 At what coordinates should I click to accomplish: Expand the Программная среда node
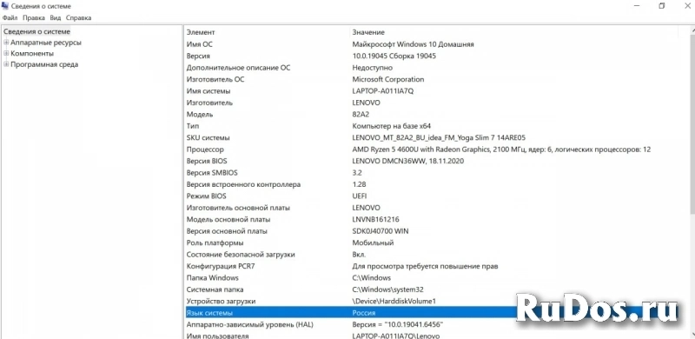tap(6, 64)
